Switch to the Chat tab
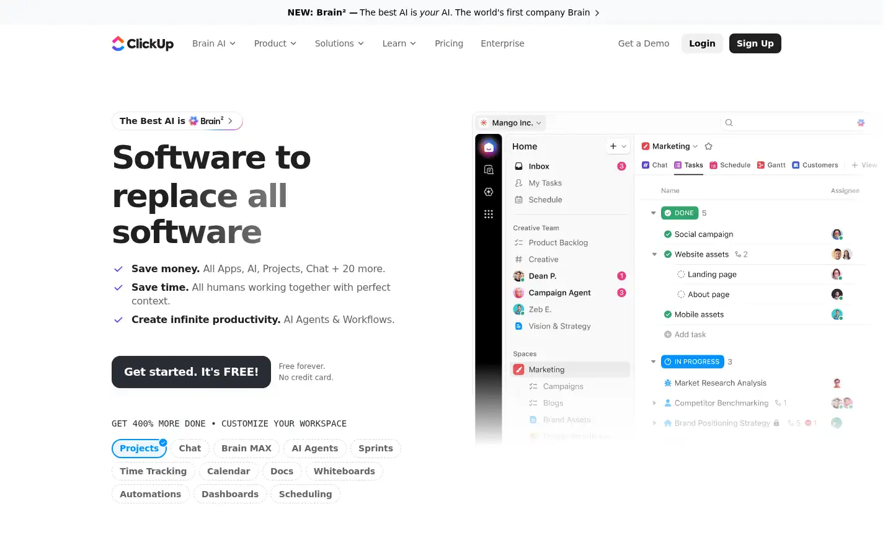The width and height of the screenshot is (893, 558). [655, 165]
